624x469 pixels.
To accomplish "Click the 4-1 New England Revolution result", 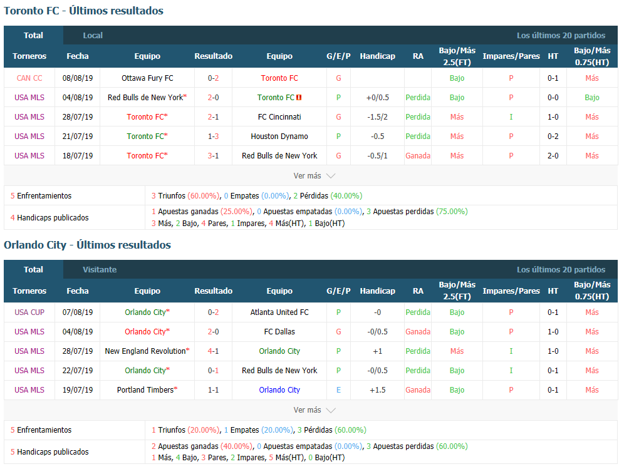I will click(213, 351).
